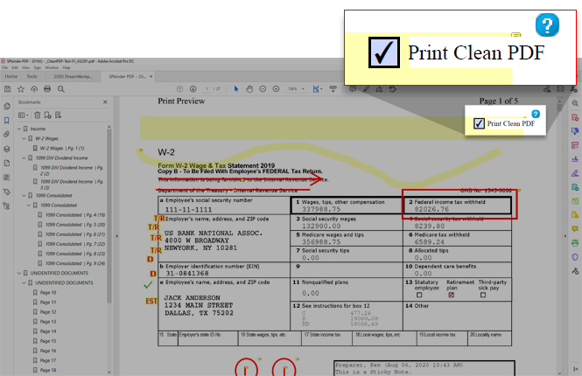Open the View menu
This screenshot has height=376, width=582.
(25, 68)
